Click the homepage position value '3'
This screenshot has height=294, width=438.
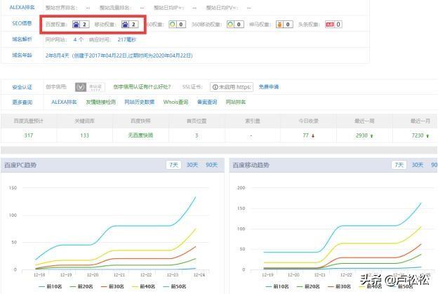coord(197,135)
